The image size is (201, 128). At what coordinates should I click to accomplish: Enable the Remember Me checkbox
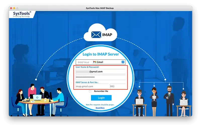(x=90, y=91)
